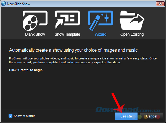Click the blue Wizard label
The height and width of the screenshot is (123, 166).
point(101,34)
